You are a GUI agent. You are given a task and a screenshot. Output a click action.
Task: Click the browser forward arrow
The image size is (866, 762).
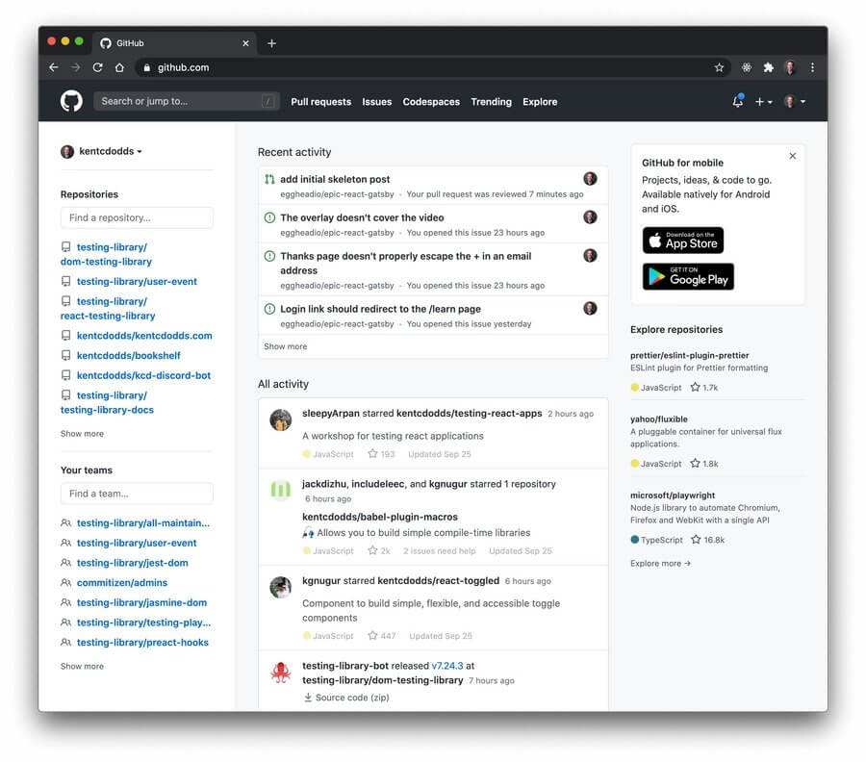(76, 67)
